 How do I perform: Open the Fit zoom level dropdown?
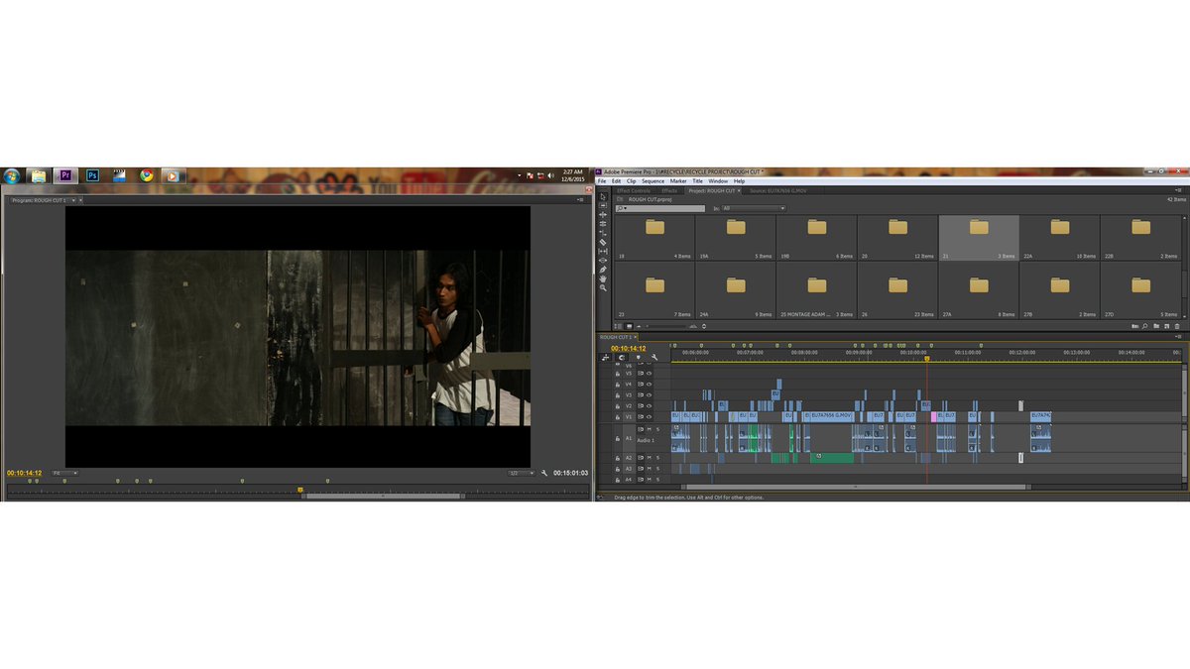[65, 473]
